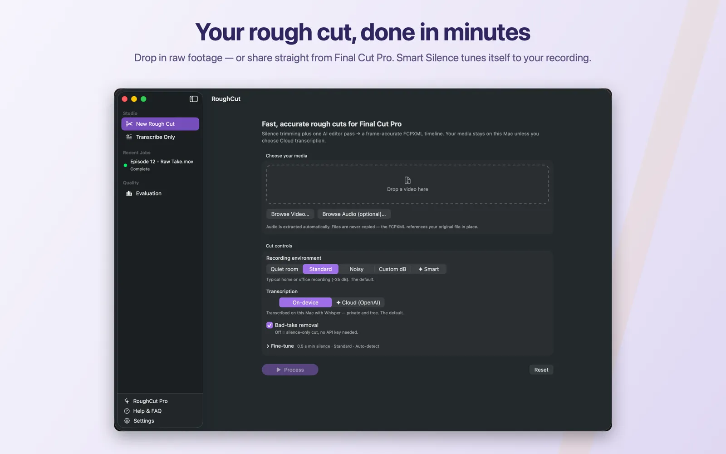This screenshot has height=454, width=726.
Task: Click the green macOS zoom button
Action: pyautogui.click(x=143, y=99)
